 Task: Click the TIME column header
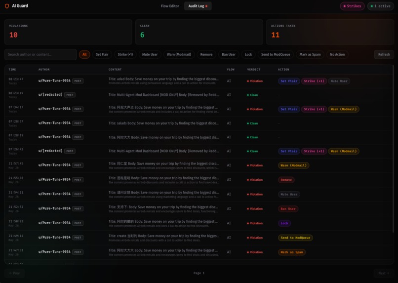(12, 69)
